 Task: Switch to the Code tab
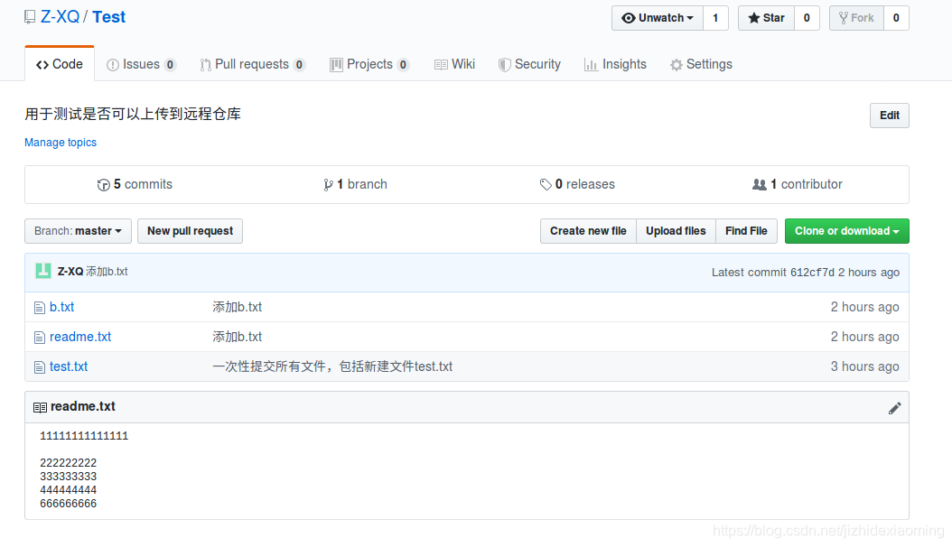60,64
